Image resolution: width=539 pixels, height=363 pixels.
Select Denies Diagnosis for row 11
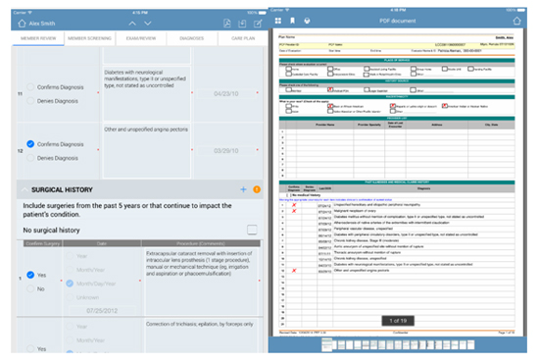tap(30, 101)
